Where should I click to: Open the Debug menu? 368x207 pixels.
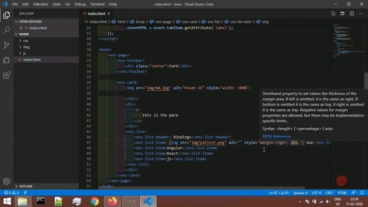80,4
